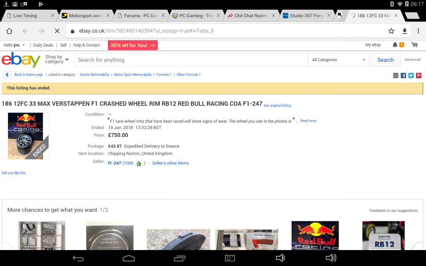Tap the volume down speaker icon
Viewport: 426px width, 266px height.
coord(280,258)
